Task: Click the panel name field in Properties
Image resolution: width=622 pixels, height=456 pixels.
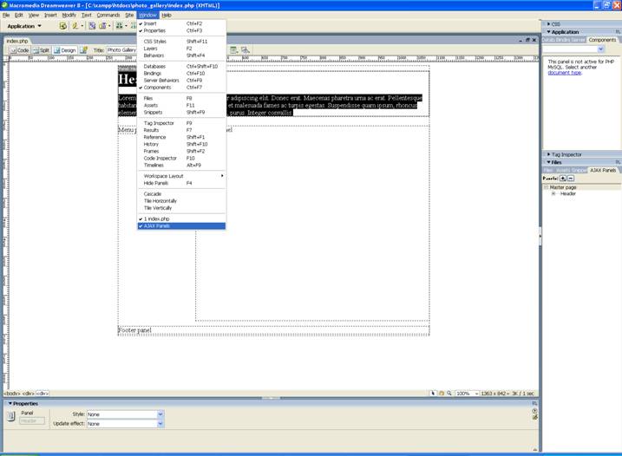Action: click(32, 420)
